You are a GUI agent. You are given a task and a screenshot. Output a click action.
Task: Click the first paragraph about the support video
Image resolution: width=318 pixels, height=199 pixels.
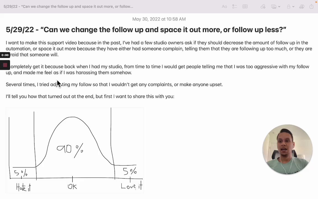159,49
